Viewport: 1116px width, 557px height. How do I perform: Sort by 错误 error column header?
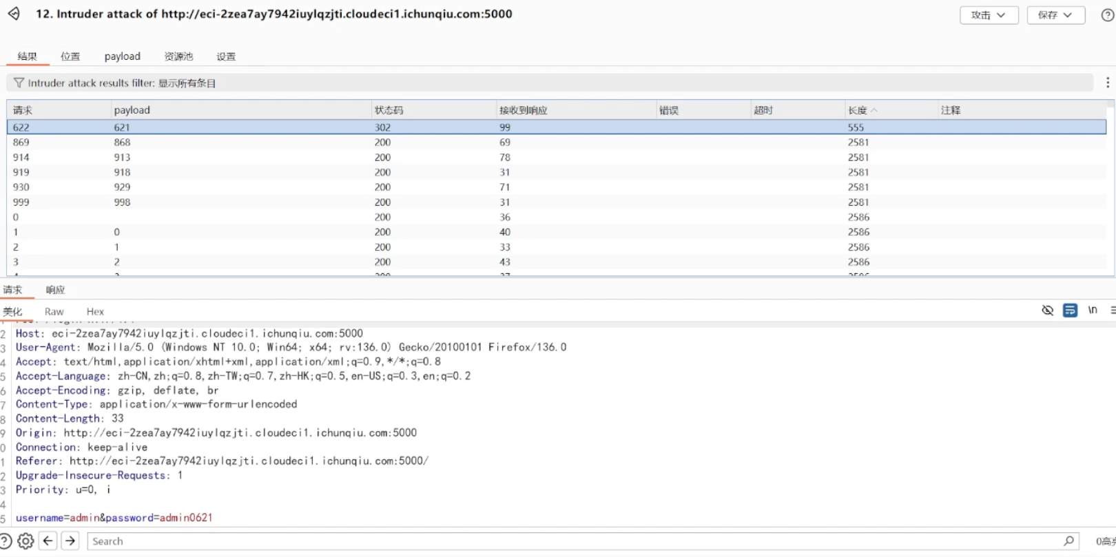(703, 110)
